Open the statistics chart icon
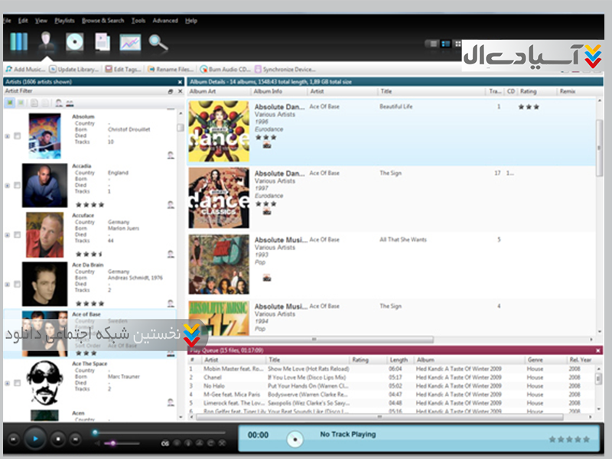The height and width of the screenshot is (459, 612). 130,42
